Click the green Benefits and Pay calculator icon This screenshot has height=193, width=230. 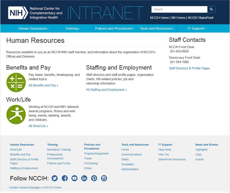(x=16, y=82)
